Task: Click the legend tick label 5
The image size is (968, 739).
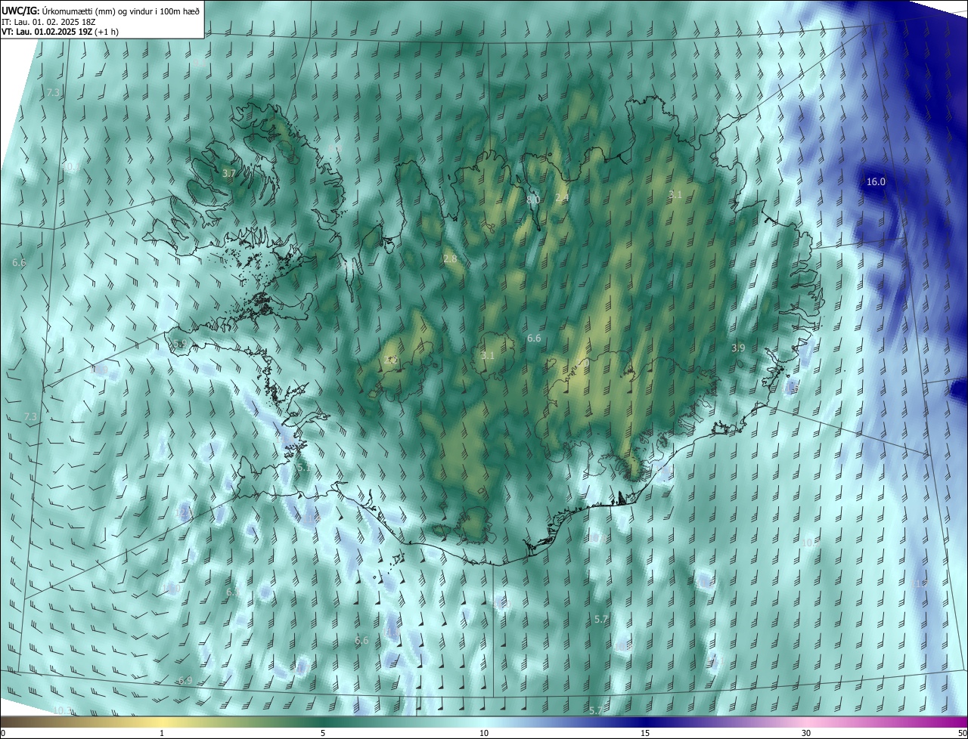Action: pyautogui.click(x=323, y=734)
